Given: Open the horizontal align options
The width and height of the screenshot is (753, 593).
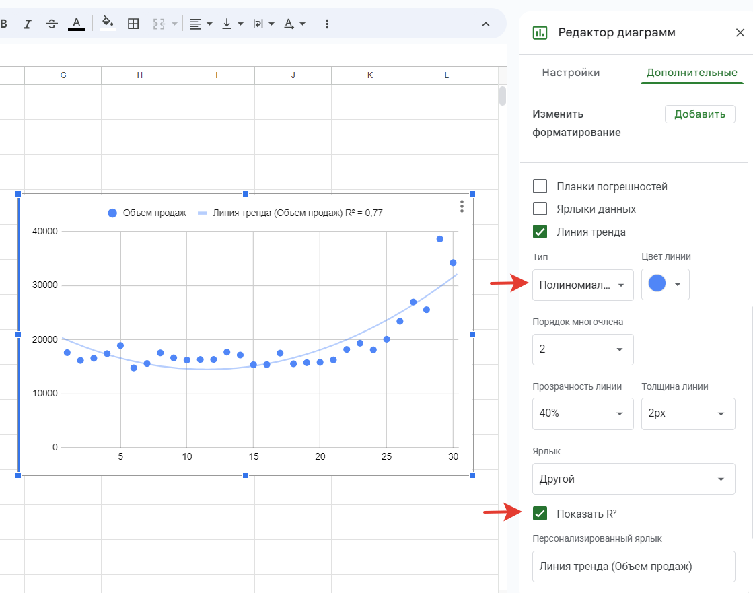Looking at the screenshot, I should point(201,24).
